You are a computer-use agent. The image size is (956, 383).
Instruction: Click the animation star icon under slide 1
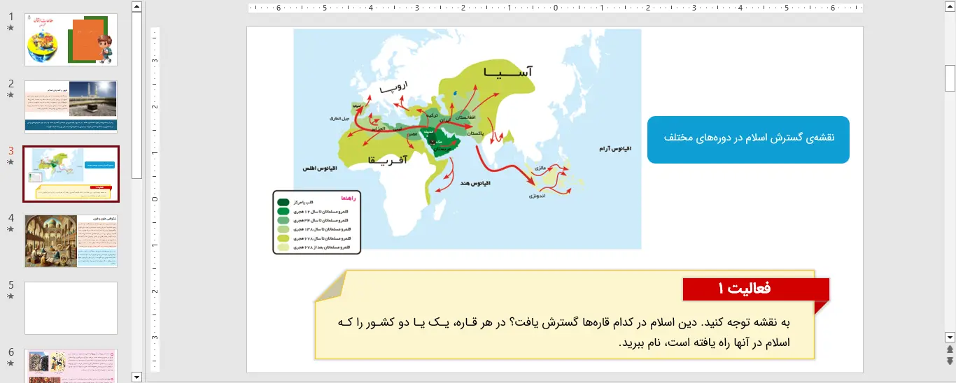click(10, 28)
